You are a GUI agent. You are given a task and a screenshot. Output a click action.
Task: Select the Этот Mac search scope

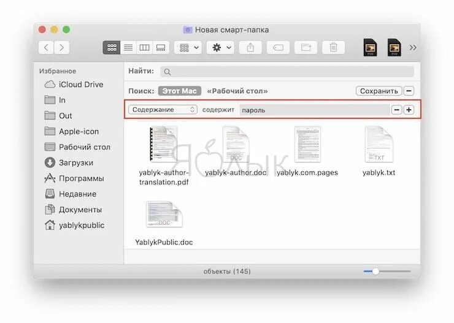180,91
